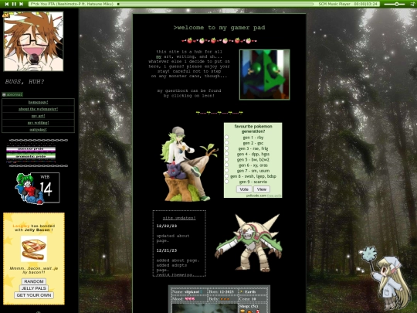Click the N figure on stump image
Image resolution: width=417 pixels, height=313 pixels.
click(x=189, y=164)
